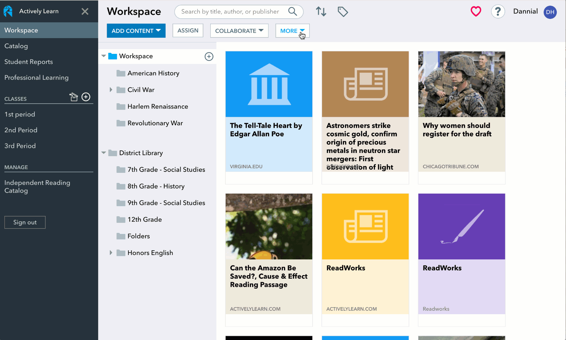Go to Workspace in sidebar

(49, 30)
